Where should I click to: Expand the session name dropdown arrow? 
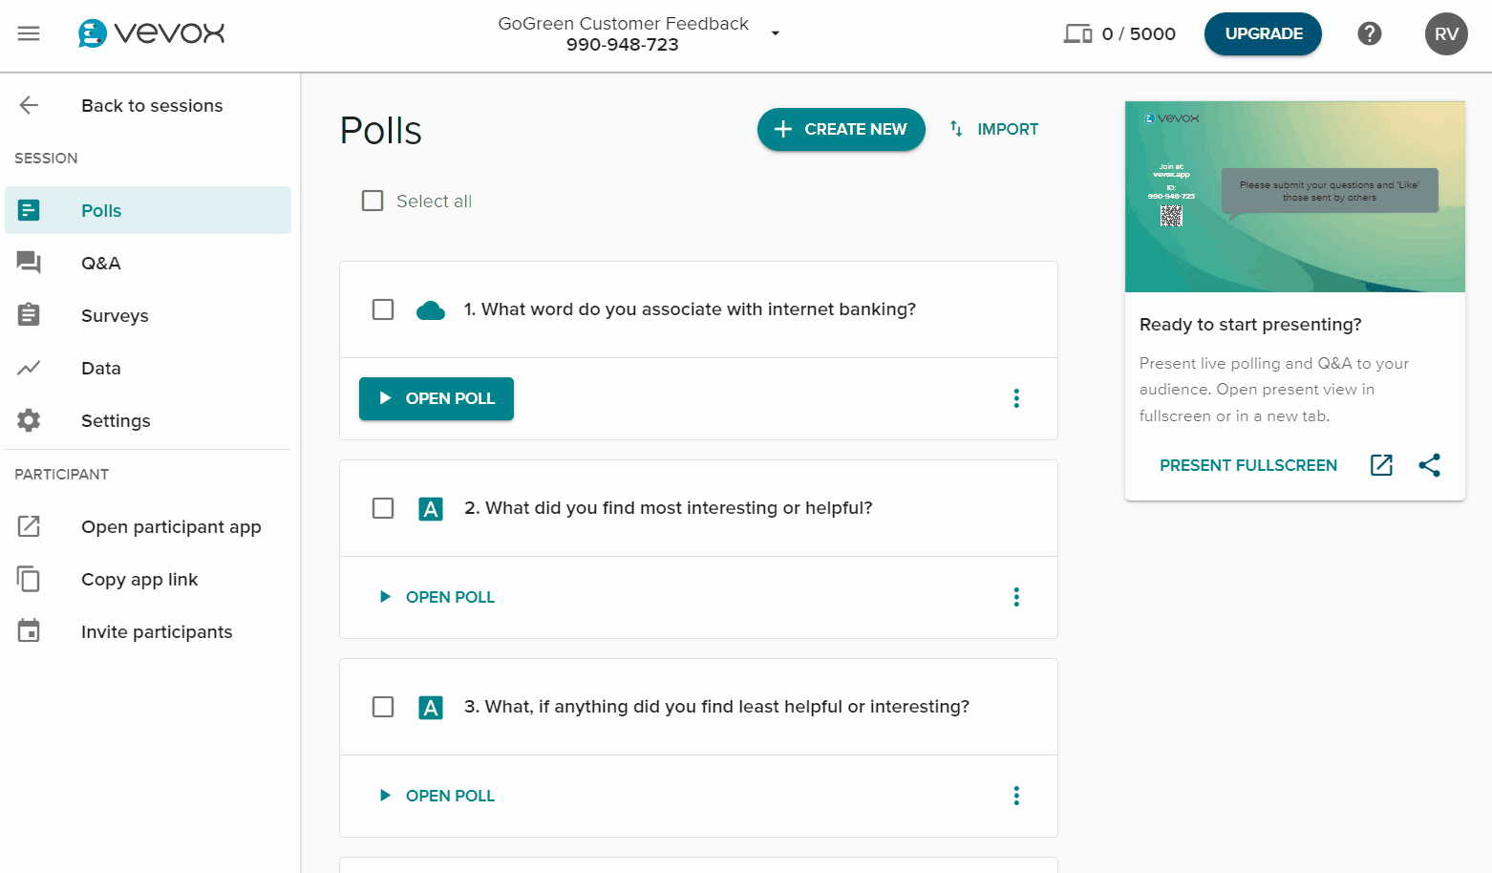point(776,33)
